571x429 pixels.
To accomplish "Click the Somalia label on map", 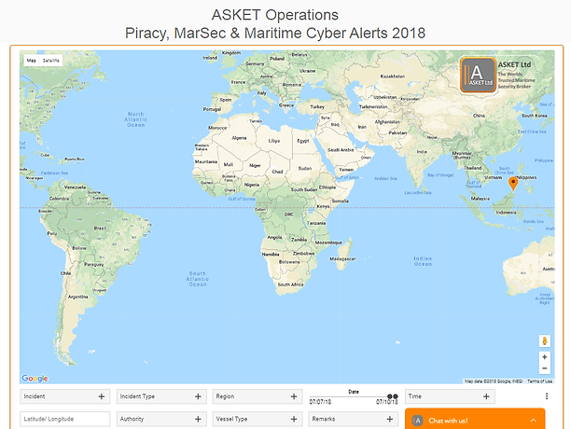I will tap(341, 201).
